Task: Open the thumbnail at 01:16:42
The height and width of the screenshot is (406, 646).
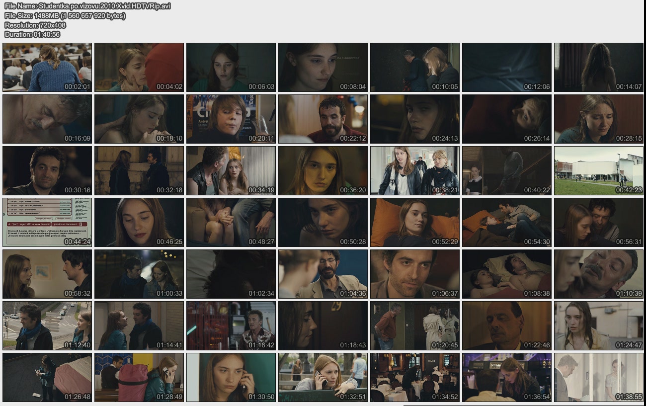Action: click(x=231, y=325)
